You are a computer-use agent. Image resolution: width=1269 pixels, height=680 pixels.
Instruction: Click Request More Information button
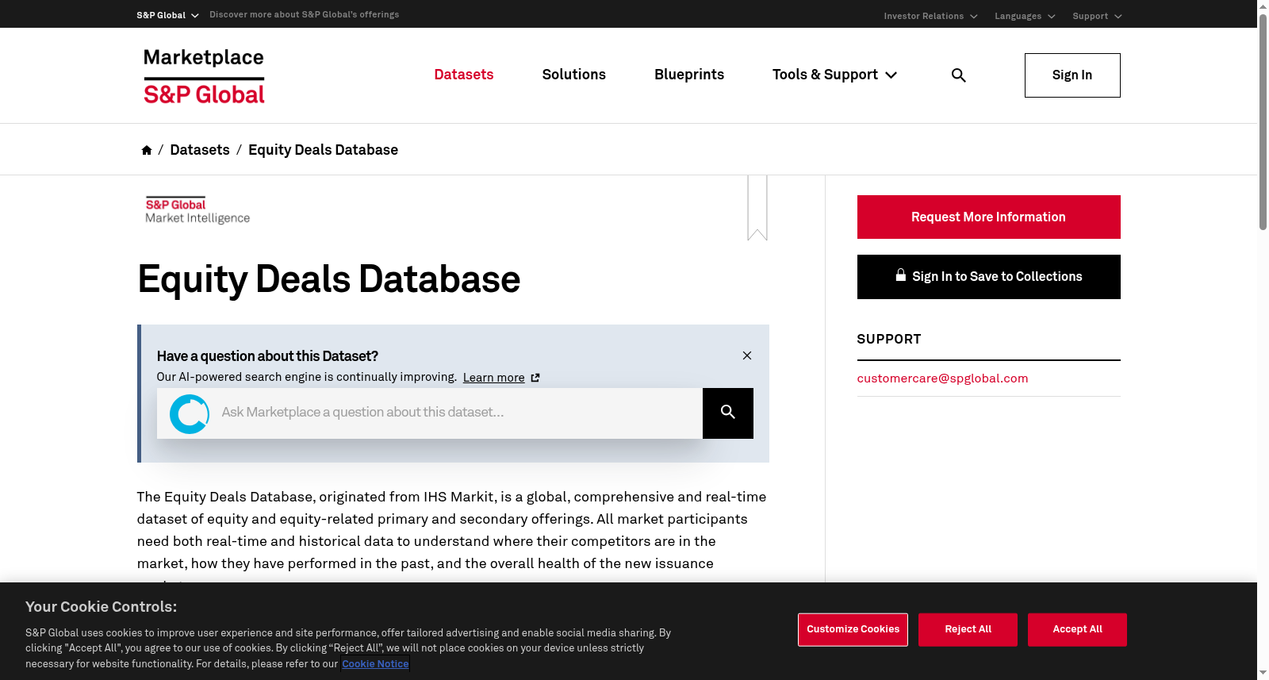point(989,217)
